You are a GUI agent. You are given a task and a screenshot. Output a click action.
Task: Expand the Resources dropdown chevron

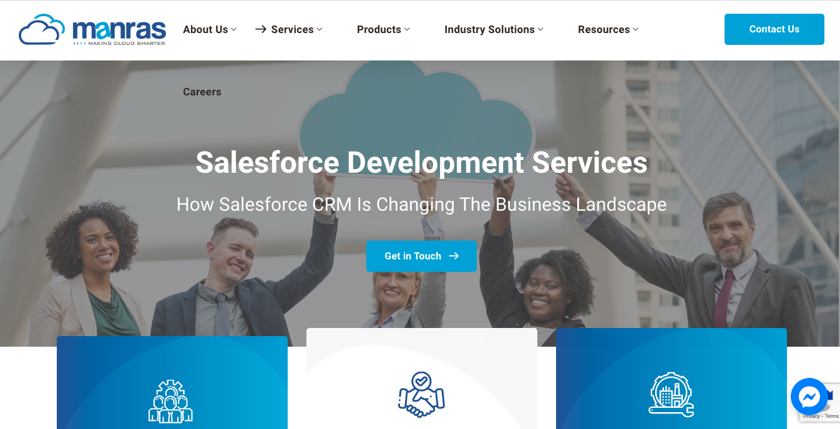tap(635, 29)
